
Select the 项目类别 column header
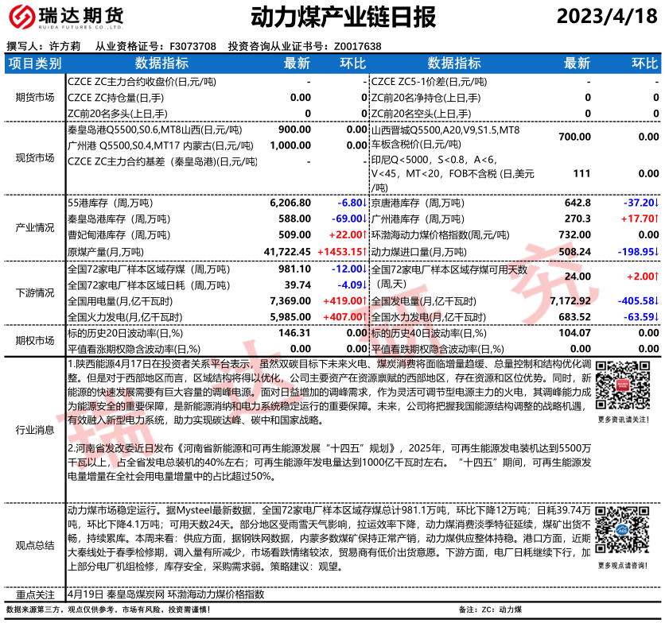pos(35,64)
